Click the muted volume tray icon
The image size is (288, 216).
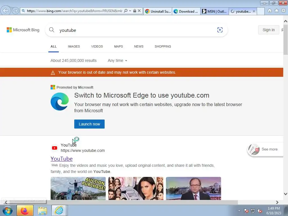tap(260, 211)
